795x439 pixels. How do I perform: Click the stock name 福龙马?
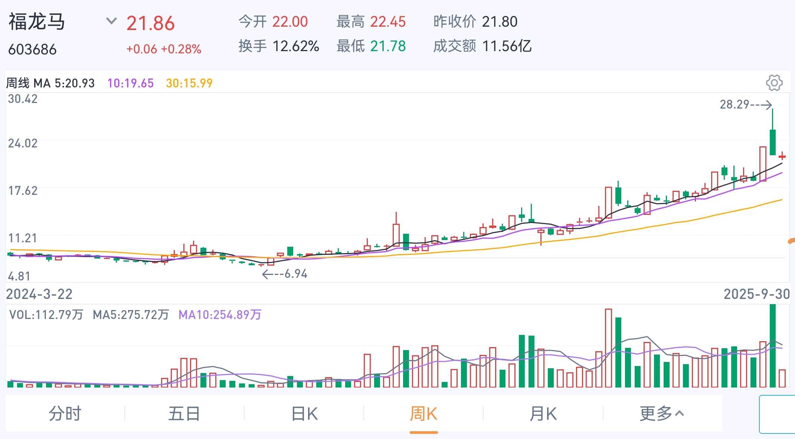(x=37, y=21)
